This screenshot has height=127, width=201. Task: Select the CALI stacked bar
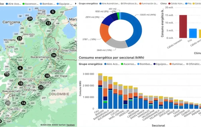coord(100,91)
